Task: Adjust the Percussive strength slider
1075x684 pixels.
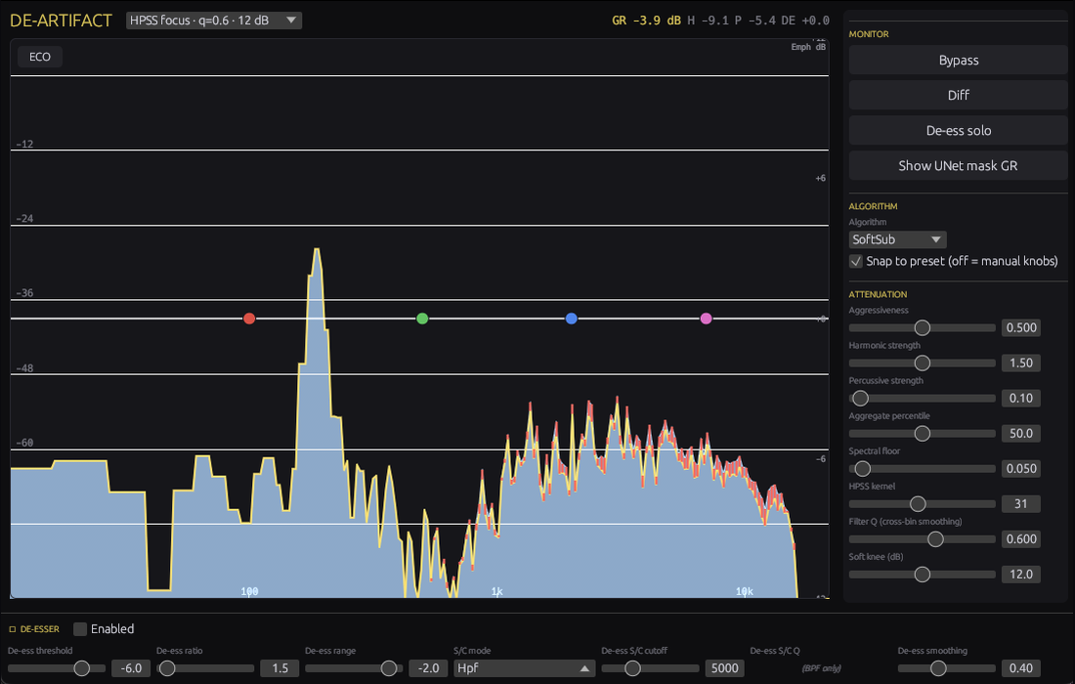Action: tap(923, 399)
